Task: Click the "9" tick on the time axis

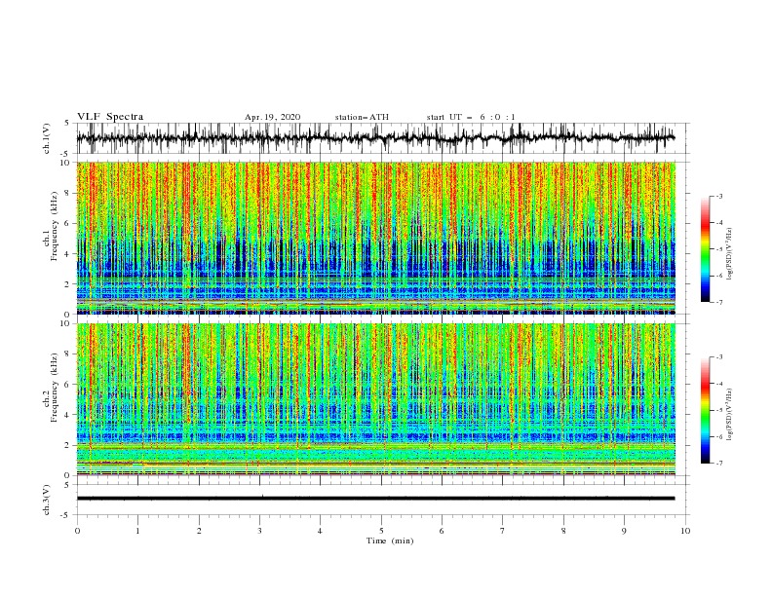Action: pyautogui.click(x=624, y=531)
